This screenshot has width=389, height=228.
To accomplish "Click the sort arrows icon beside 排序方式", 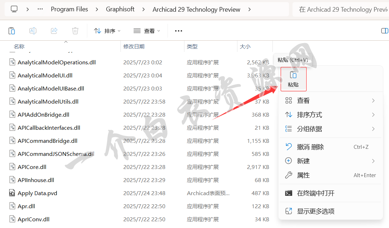I will pos(289,115).
